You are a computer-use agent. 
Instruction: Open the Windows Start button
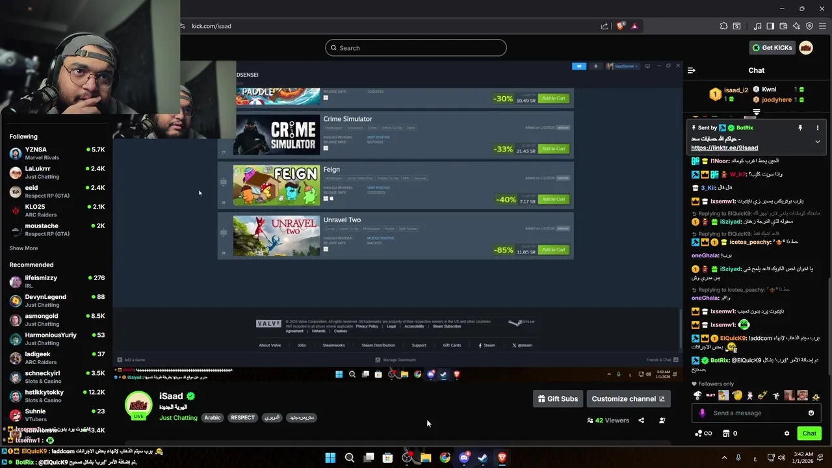[x=330, y=458]
